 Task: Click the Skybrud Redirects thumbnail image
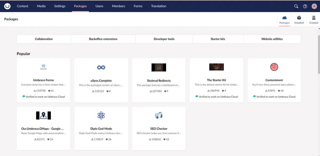(x=159, y=67)
